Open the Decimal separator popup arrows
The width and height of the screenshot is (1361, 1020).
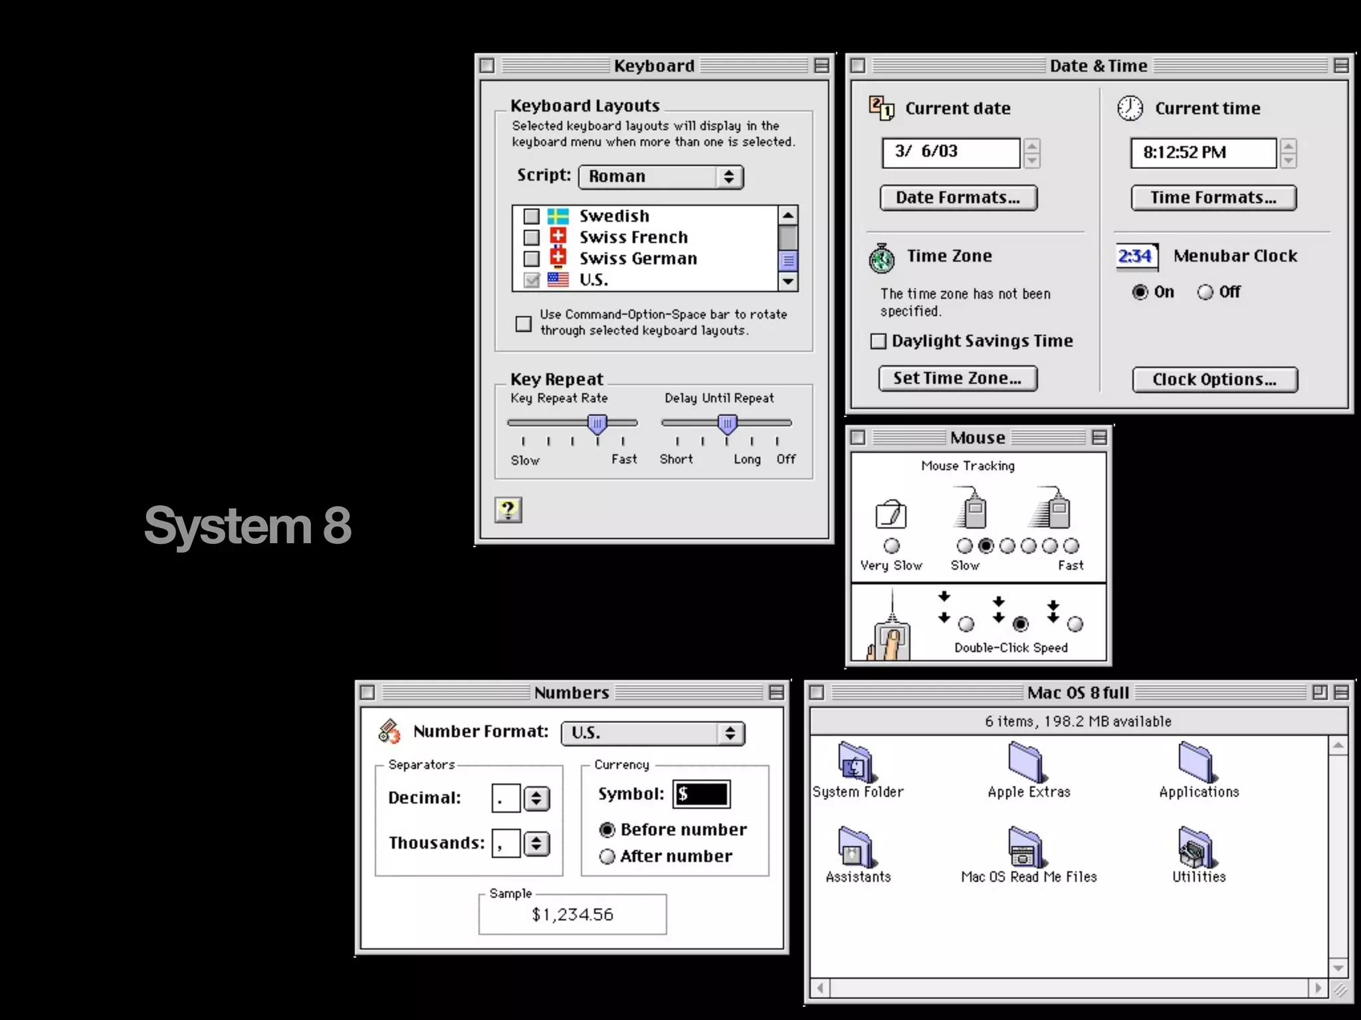537,798
